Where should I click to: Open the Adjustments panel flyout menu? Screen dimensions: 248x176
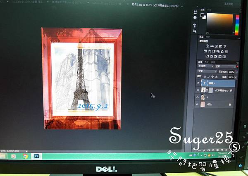click(x=238, y=38)
